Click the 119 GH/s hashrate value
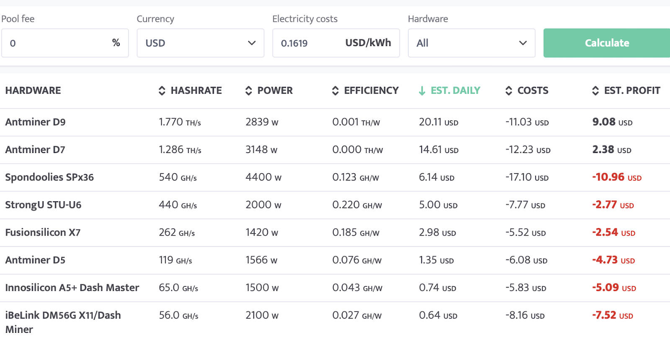 (175, 260)
